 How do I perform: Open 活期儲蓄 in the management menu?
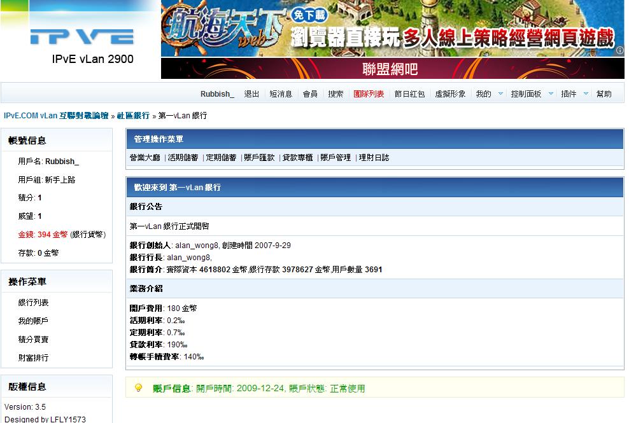tap(183, 158)
